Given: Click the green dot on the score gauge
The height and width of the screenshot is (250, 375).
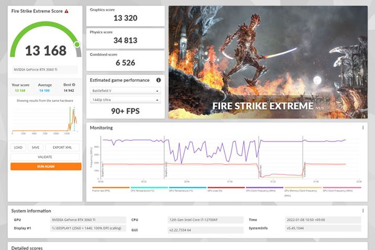Looking at the screenshot, I should [x=77, y=44].
